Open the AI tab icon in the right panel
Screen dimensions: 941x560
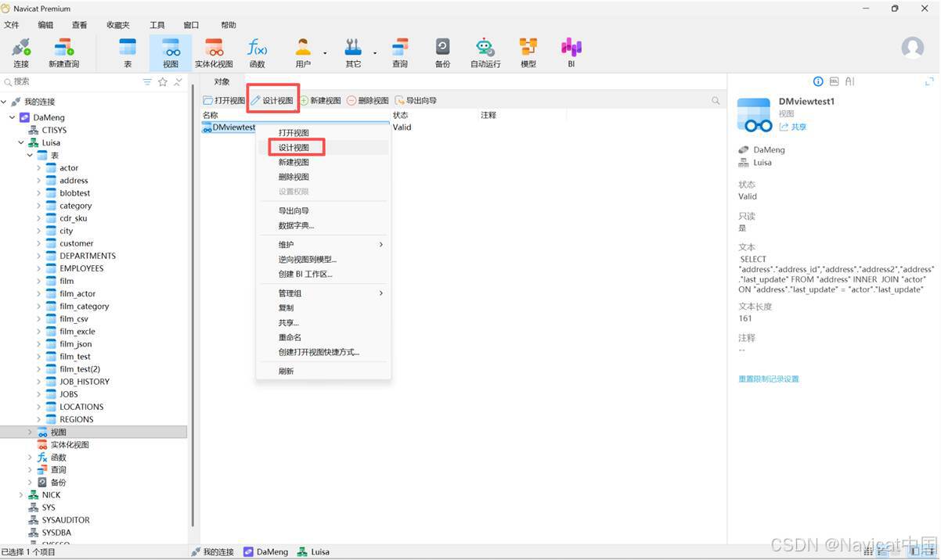849,81
